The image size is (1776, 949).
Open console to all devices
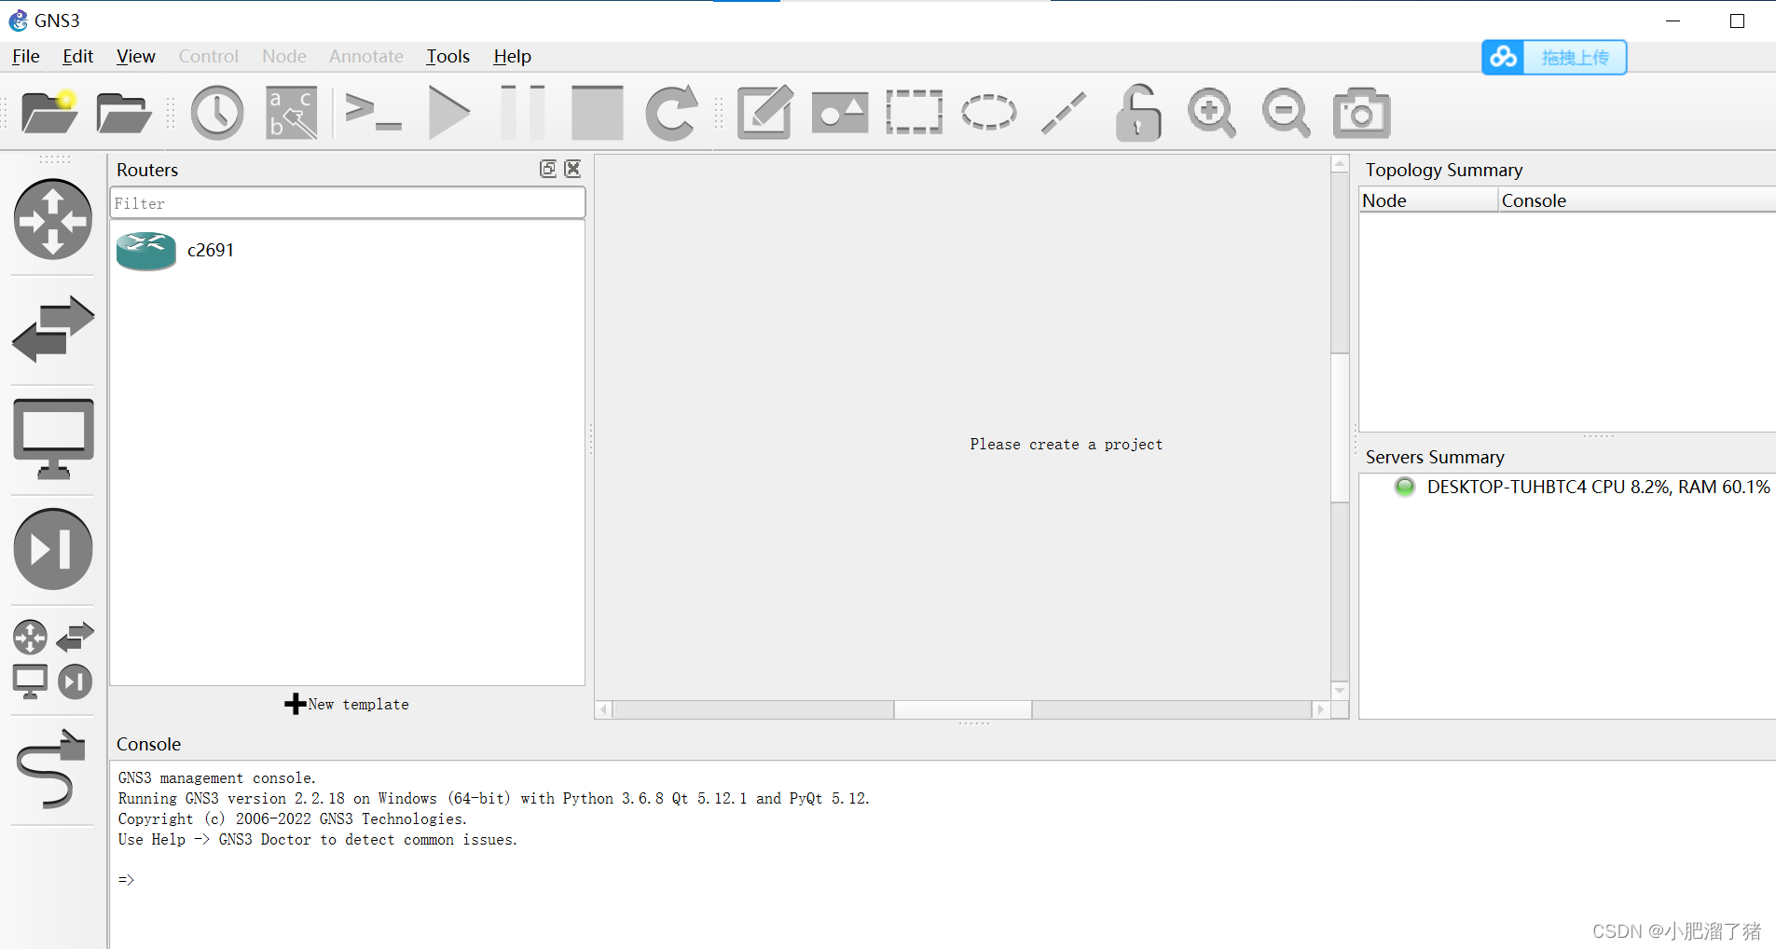[373, 113]
